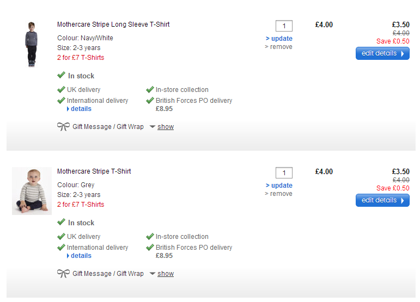
Task: Show gift wrap options for the grey Stripe T-Shirt
Action: (165, 274)
